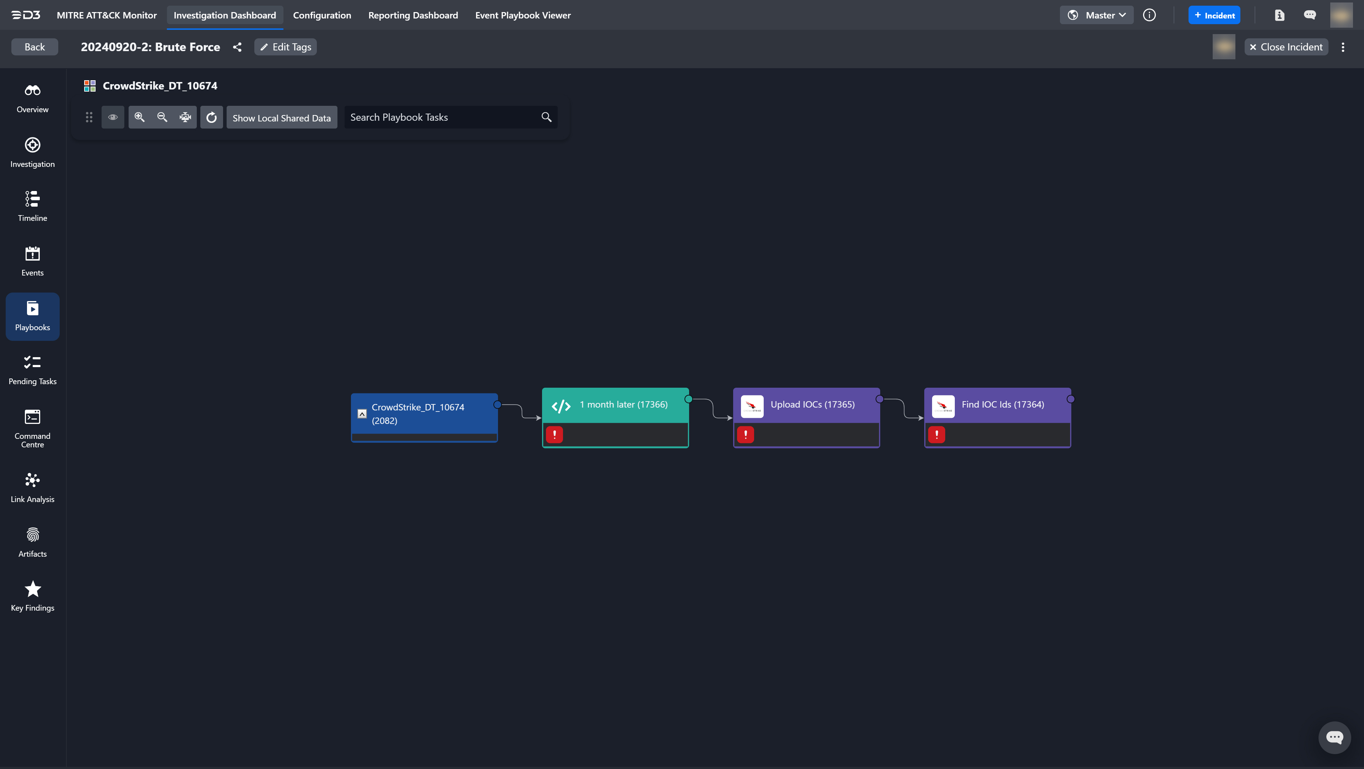Toggle Show Local Shared Data

(x=281, y=118)
